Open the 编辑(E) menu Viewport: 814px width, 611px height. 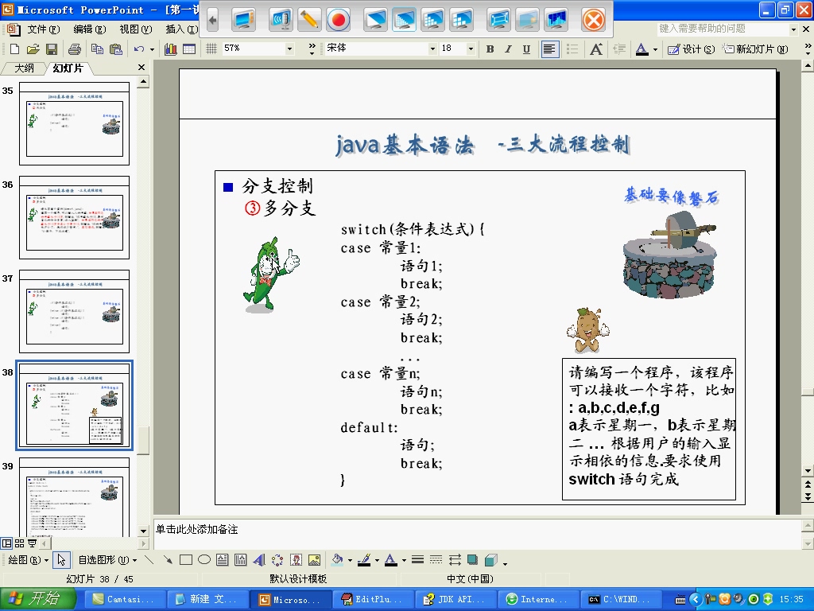pos(90,29)
